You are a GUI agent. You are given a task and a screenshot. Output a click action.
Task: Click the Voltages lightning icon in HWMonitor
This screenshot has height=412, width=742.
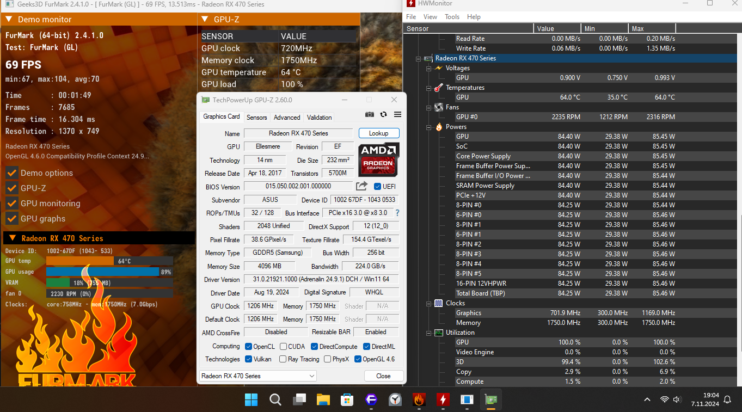point(439,68)
